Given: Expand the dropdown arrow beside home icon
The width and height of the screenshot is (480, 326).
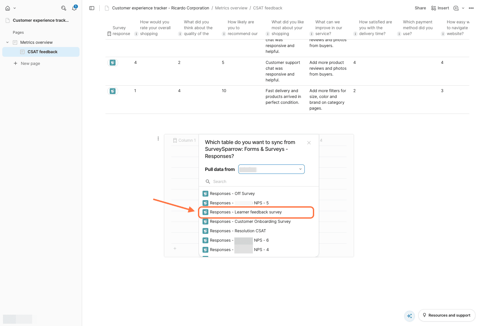Looking at the screenshot, I should [x=15, y=8].
